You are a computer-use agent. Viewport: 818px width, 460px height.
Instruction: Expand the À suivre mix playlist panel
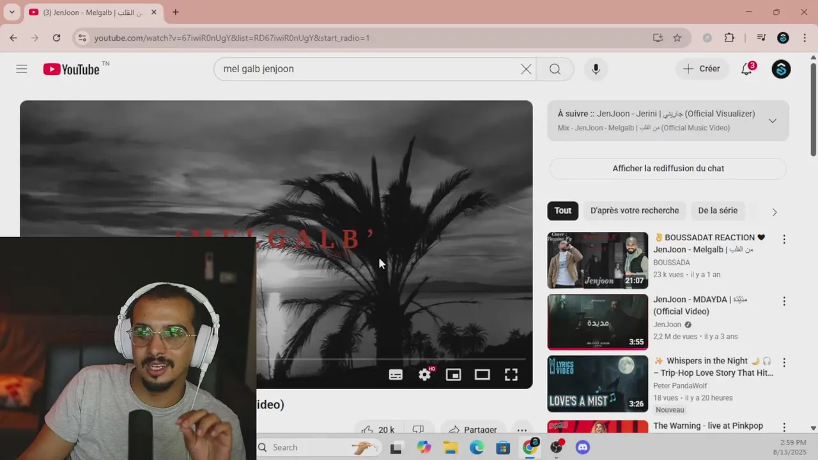(773, 121)
